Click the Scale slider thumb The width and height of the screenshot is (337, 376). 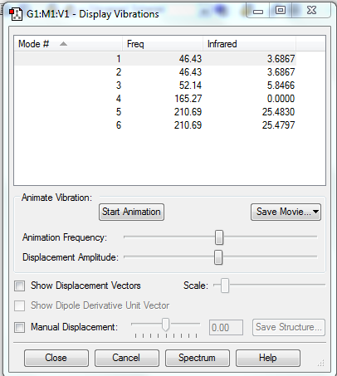[x=225, y=286]
